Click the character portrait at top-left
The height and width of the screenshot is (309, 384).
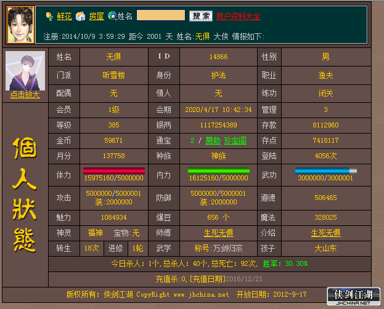click(x=20, y=25)
